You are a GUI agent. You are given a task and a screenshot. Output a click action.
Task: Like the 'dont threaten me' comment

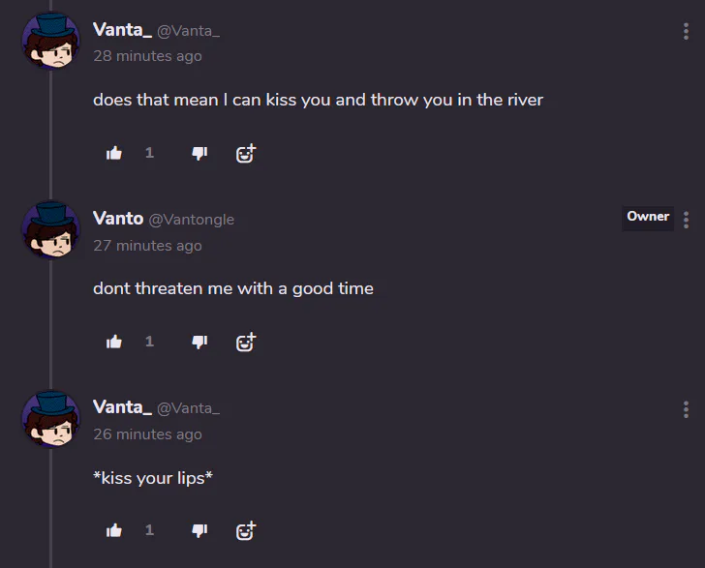tap(114, 342)
